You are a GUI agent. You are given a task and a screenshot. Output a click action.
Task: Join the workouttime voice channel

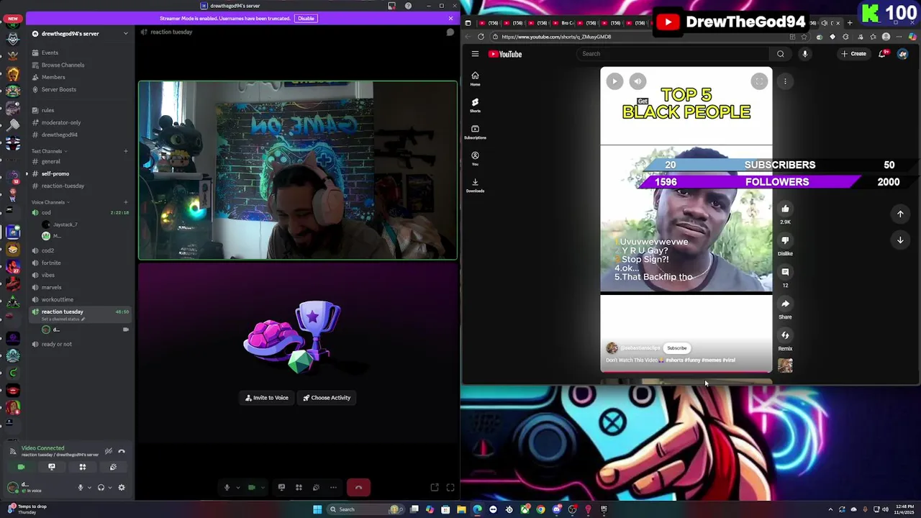(57, 299)
